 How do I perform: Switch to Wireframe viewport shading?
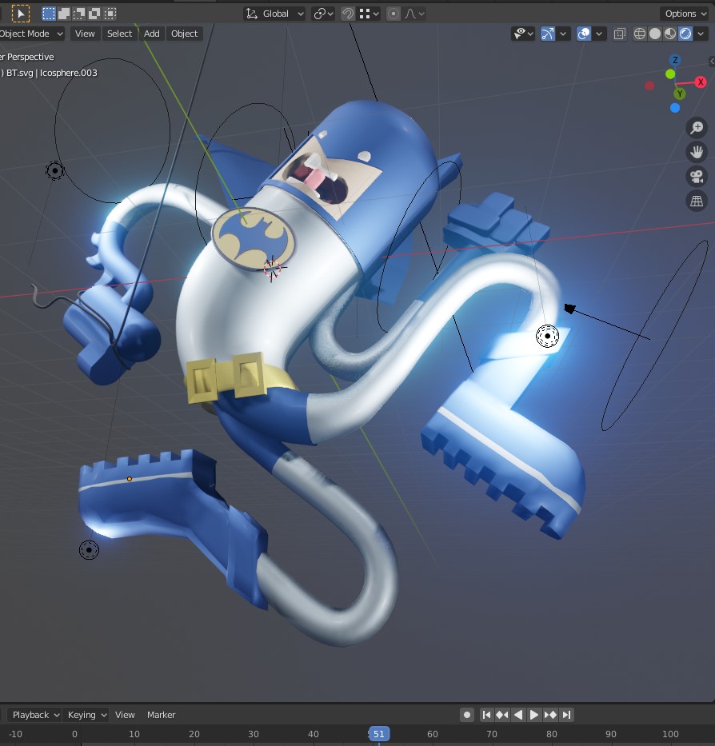coord(640,34)
